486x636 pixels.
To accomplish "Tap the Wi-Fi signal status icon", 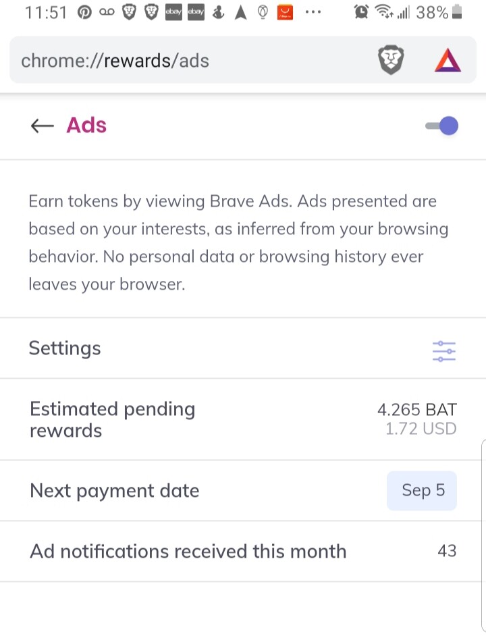I will (384, 12).
